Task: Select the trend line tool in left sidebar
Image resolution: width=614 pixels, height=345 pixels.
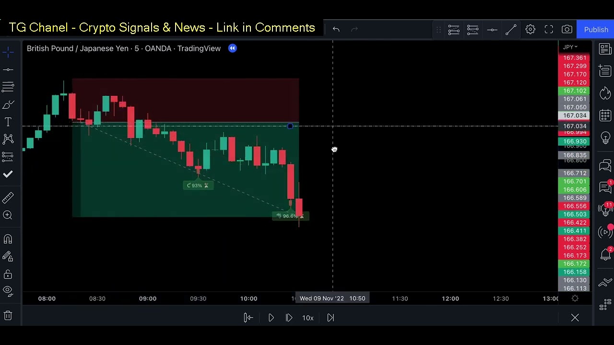Action: [8, 69]
